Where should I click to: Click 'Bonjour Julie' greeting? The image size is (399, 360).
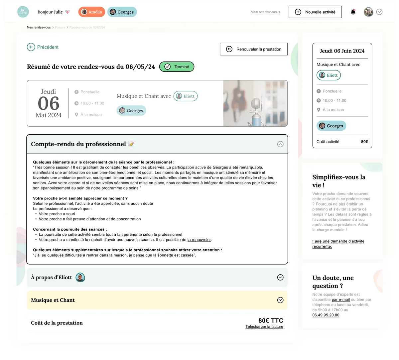(x=50, y=12)
